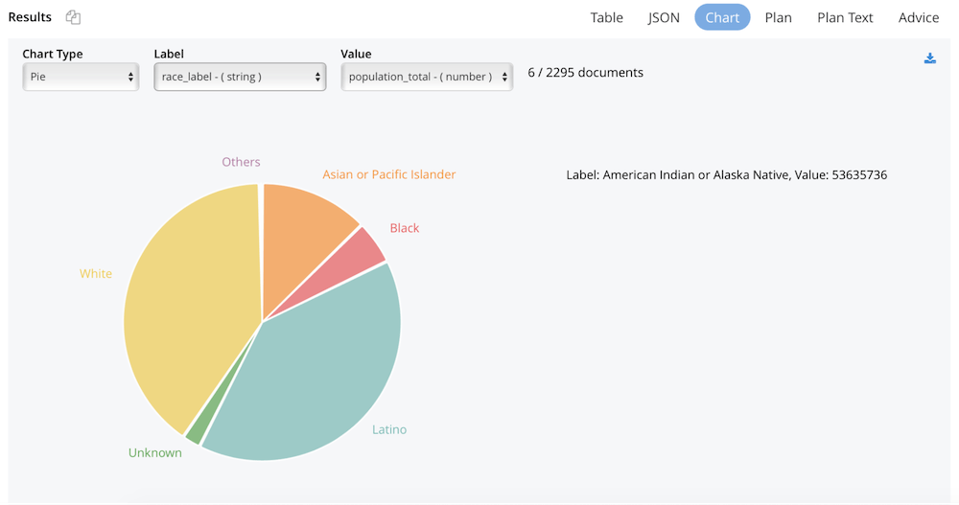This screenshot has height=505, width=959.
Task: Click the 'Others' pie label
Action: [x=241, y=162]
